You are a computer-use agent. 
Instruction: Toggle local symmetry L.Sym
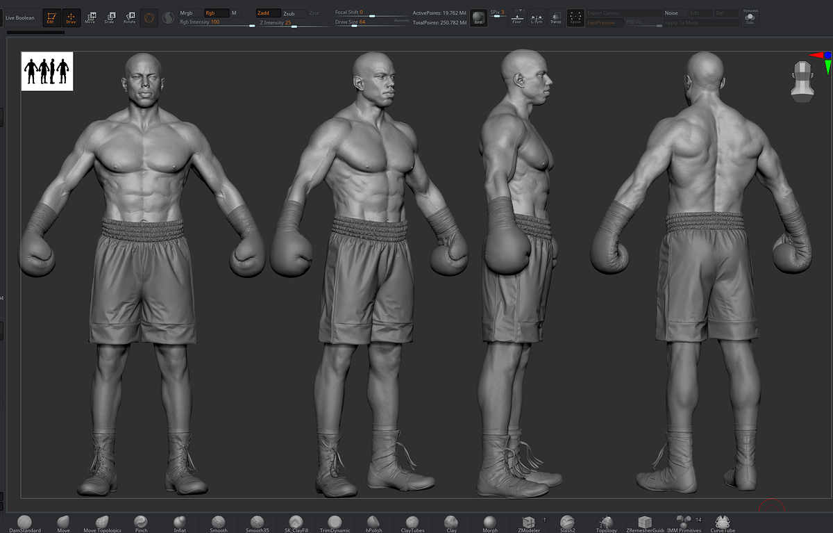537,17
